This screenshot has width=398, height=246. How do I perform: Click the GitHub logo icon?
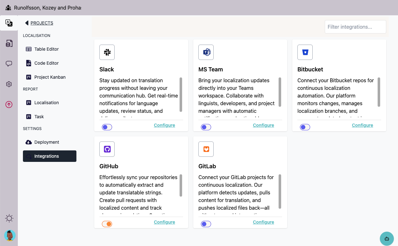click(107, 149)
